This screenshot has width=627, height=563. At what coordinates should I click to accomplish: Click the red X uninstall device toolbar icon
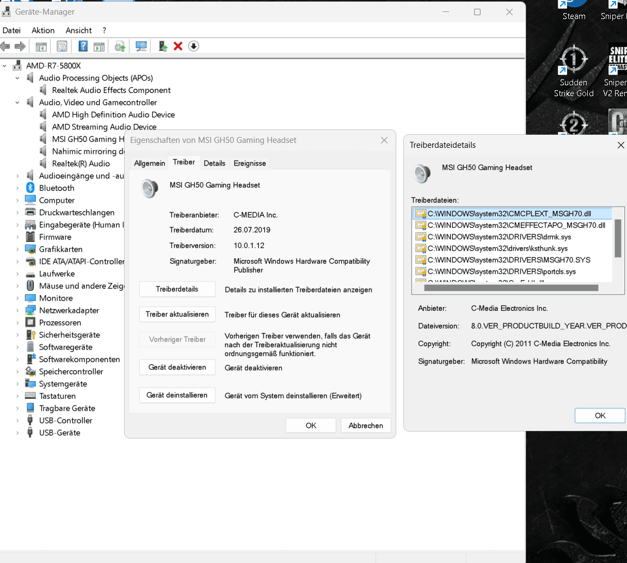[178, 46]
